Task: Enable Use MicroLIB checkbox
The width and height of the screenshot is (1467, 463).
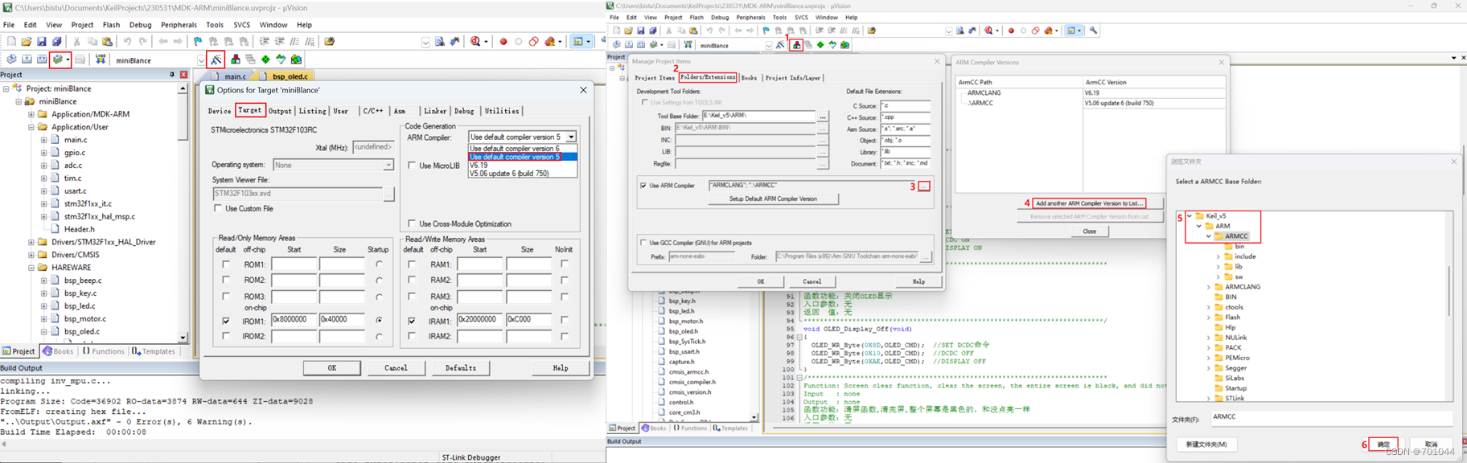Action: [412, 166]
